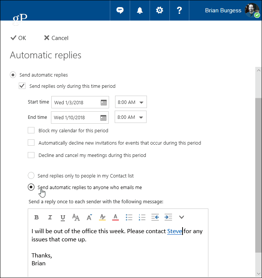Increase indent in message editor
Image resolution: width=262 pixels, height=278 pixels.
pyautogui.click(x=168, y=217)
